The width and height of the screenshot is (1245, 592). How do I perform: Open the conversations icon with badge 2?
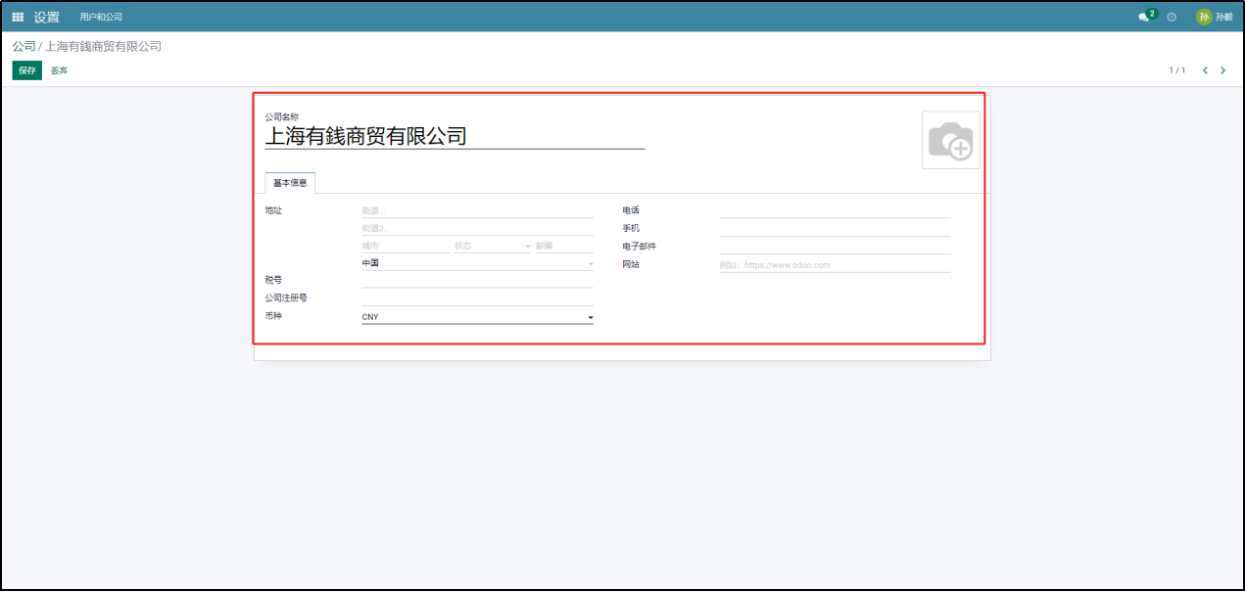coord(1147,17)
